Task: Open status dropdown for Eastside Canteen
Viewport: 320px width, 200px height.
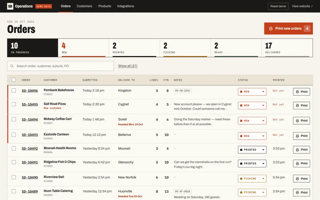Action: [x=252, y=136]
